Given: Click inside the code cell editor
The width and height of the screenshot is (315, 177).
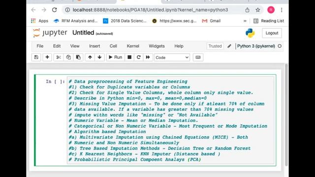Looking at the screenshot, I should click(171, 120).
